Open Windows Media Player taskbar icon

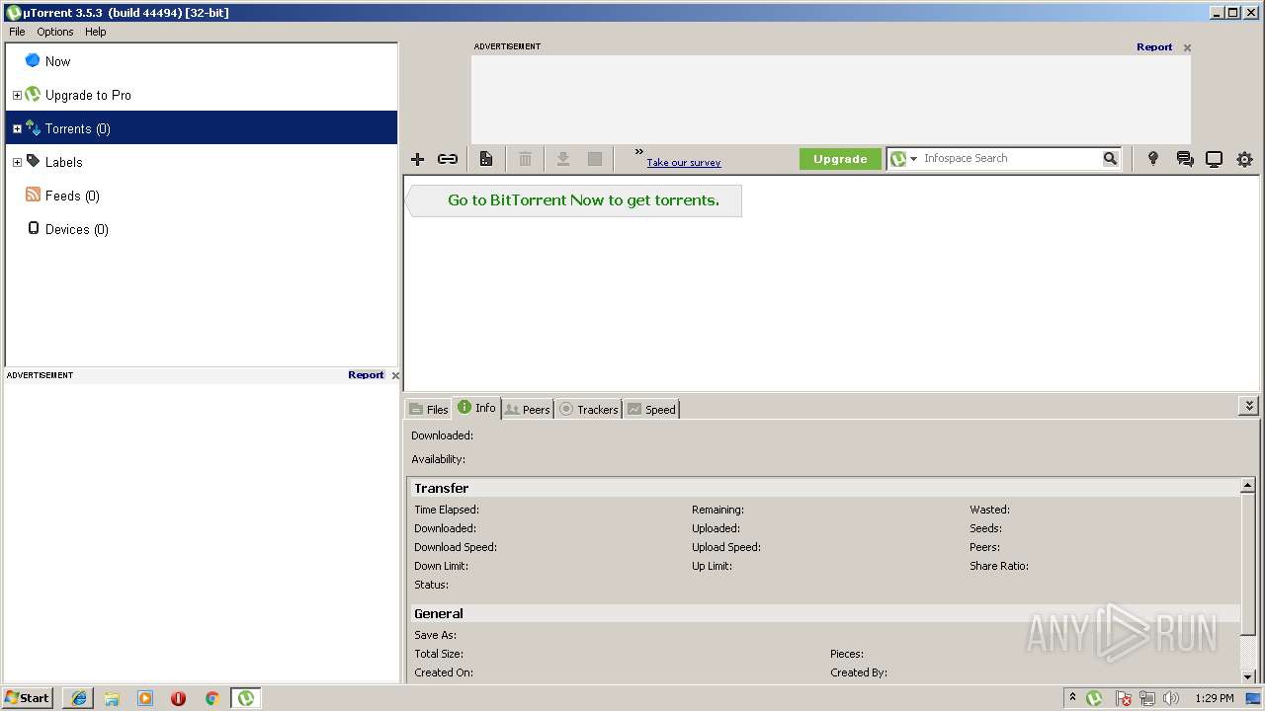pos(145,698)
